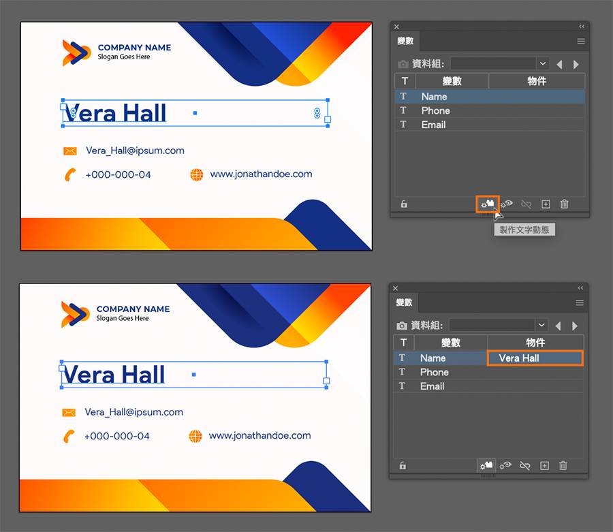This screenshot has height=532, width=613.
Task: Go to previous data set in upper panel
Action: [559, 64]
